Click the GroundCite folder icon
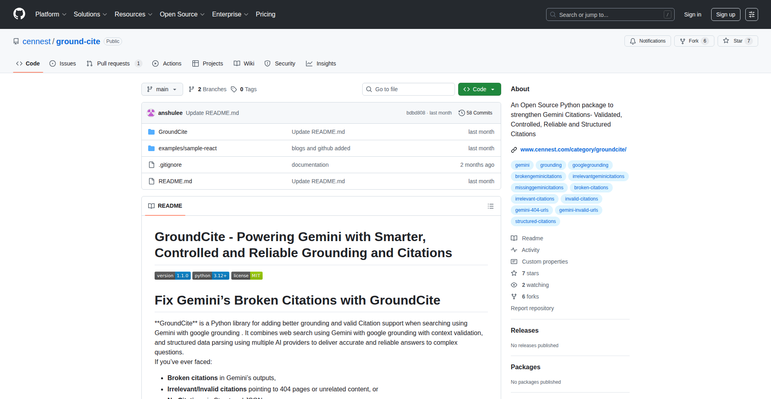This screenshot has height=399, width=771. pos(151,132)
